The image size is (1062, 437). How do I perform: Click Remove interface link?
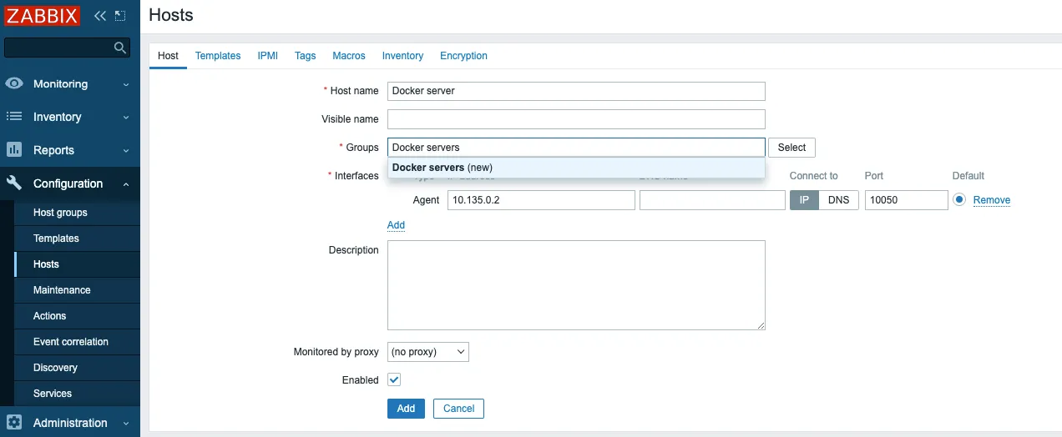pos(992,200)
